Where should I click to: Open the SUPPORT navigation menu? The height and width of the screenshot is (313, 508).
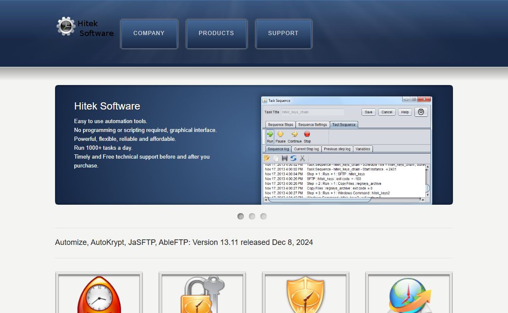(x=283, y=33)
